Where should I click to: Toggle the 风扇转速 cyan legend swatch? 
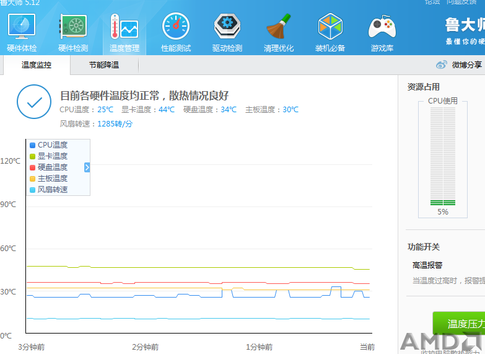tap(32, 190)
